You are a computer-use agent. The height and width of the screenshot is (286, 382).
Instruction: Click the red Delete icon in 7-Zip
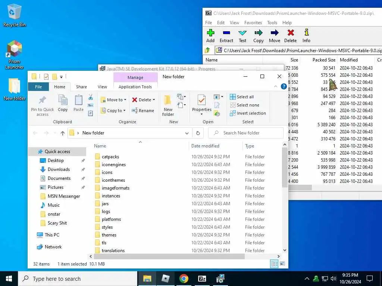290,36
